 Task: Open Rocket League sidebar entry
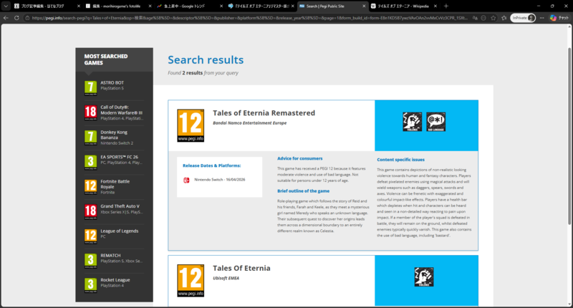pos(115,280)
